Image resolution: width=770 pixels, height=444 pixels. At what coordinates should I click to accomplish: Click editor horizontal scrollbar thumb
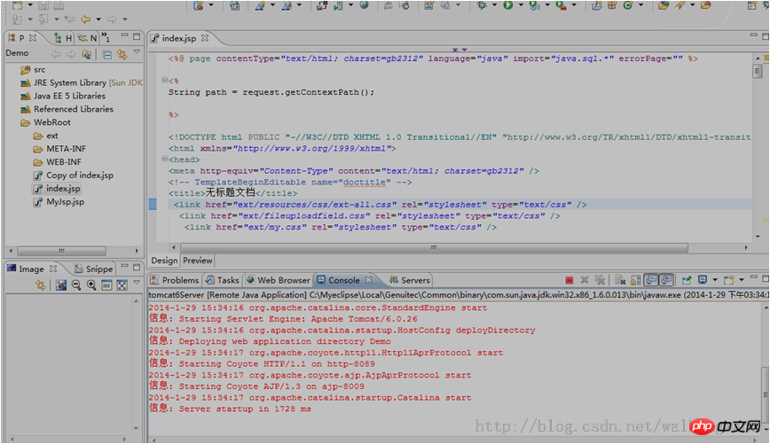(x=434, y=248)
